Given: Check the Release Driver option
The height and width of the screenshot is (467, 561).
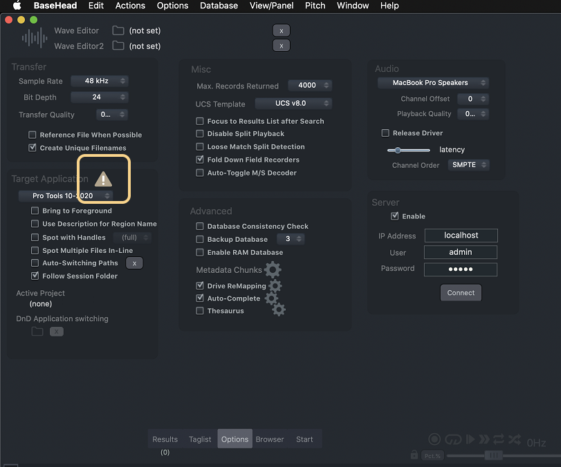Looking at the screenshot, I should click(385, 133).
